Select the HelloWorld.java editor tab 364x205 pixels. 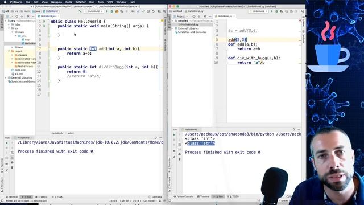[48, 16]
